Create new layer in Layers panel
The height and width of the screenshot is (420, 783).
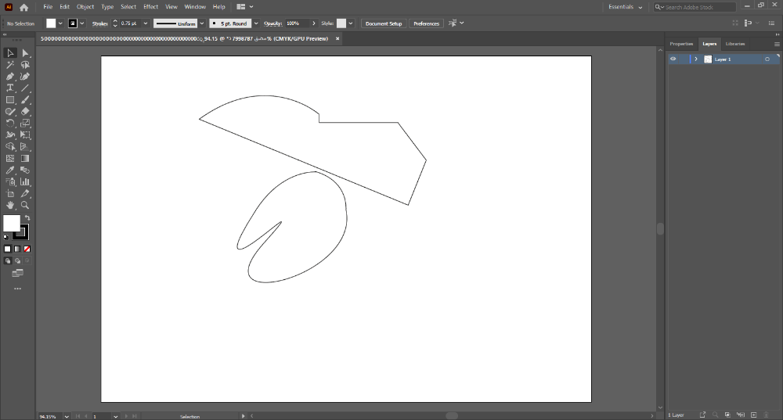point(754,415)
